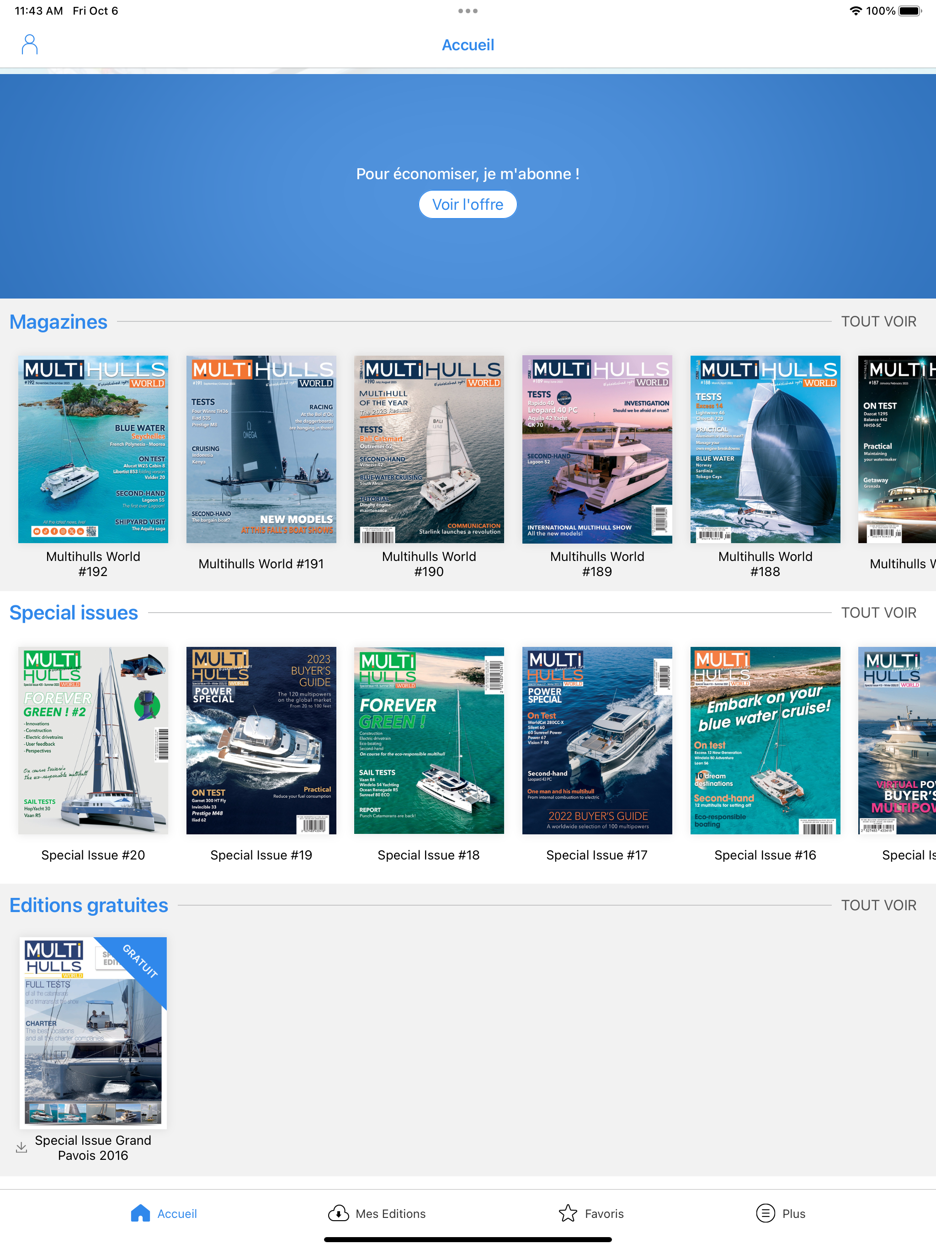Open Special Issue #19 cover
Image resolution: width=936 pixels, height=1249 pixels.
[x=261, y=740]
